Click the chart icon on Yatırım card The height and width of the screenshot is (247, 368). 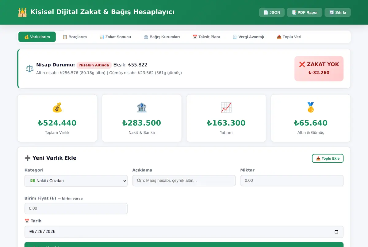(x=226, y=107)
